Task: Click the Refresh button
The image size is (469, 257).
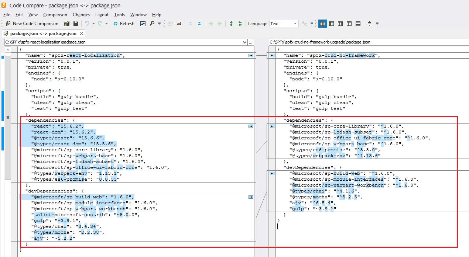Action: click(x=124, y=24)
